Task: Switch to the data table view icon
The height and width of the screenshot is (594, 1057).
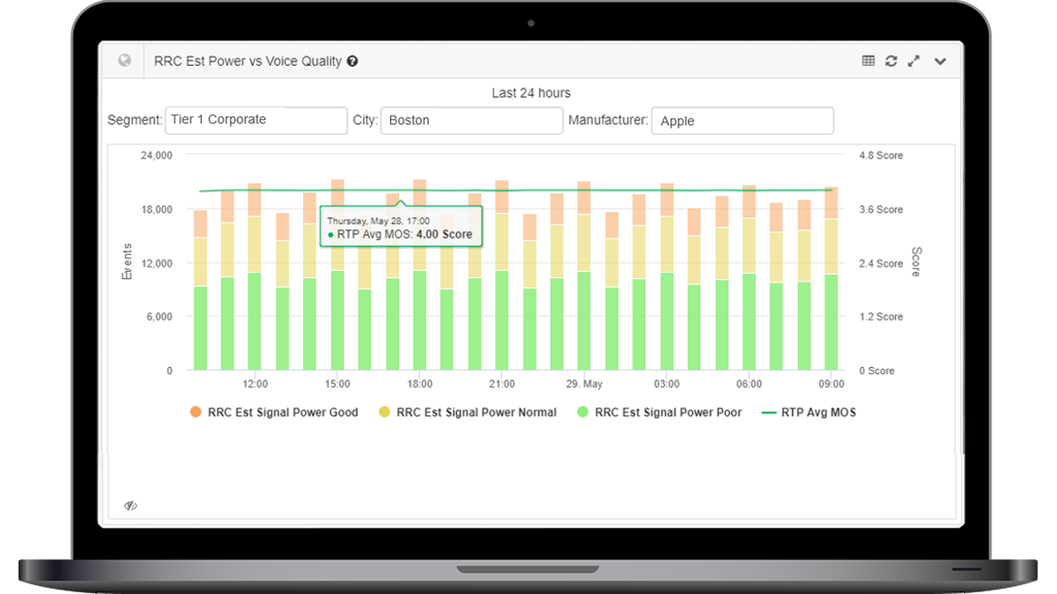Action: click(869, 61)
